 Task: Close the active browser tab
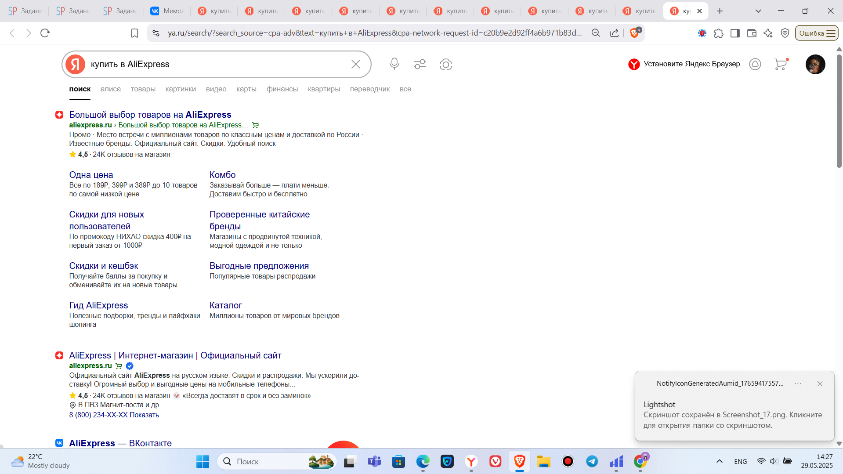pos(699,11)
